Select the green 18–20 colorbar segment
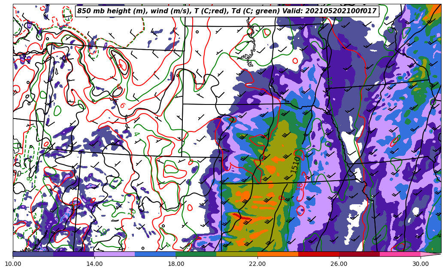The width and height of the screenshot is (445, 271). coord(196,254)
